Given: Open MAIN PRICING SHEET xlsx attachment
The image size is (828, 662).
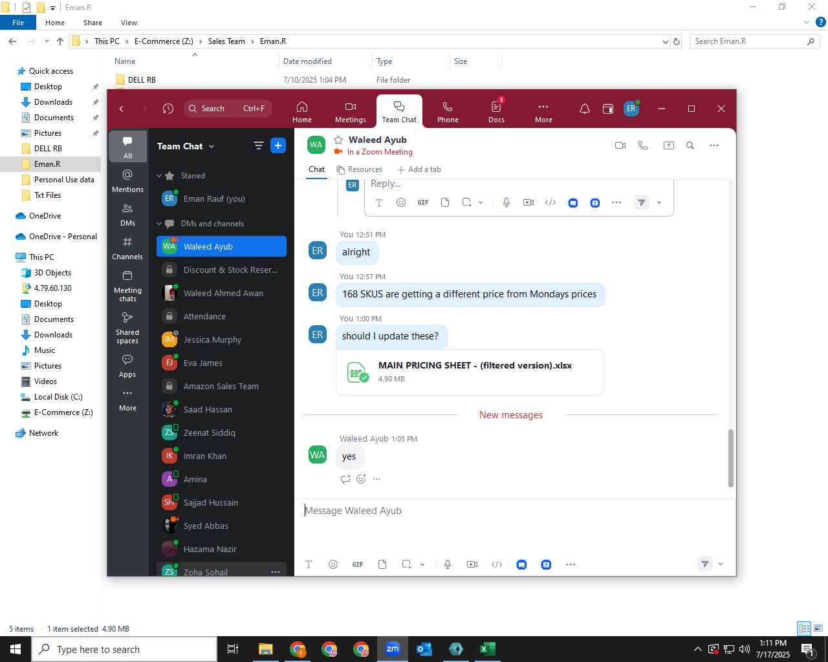Looking at the screenshot, I should click(470, 372).
